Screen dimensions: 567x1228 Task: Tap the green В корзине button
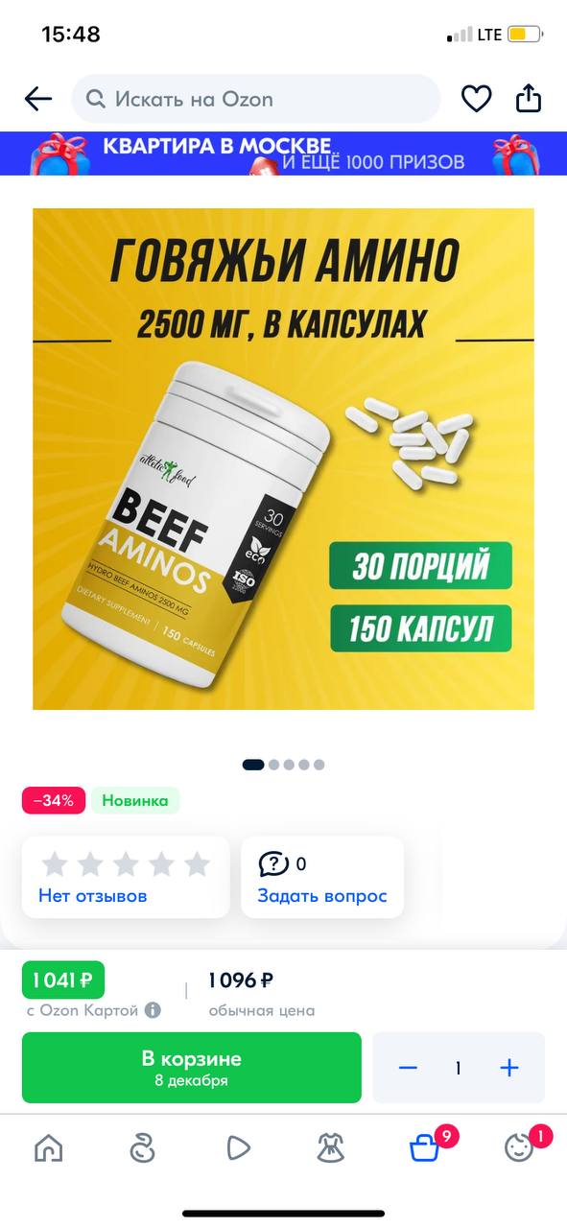point(192,1068)
